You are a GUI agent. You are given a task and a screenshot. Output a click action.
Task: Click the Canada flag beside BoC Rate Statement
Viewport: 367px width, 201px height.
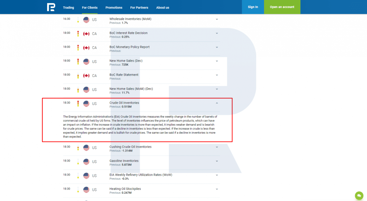[86, 76]
